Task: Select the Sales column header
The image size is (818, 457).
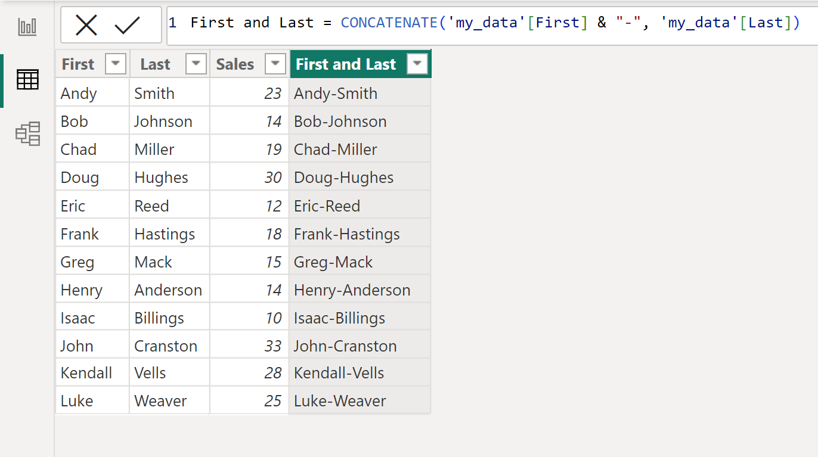Action: [x=249, y=64]
